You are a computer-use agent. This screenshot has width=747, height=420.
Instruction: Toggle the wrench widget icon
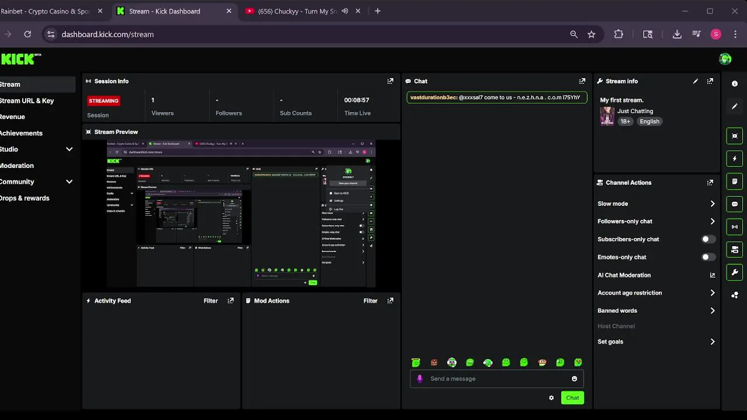(735, 272)
